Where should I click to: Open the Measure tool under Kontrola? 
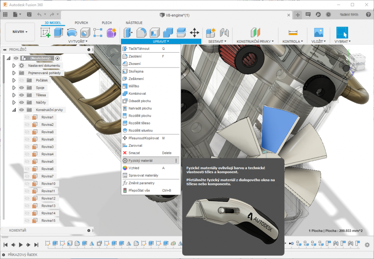[x=293, y=33]
